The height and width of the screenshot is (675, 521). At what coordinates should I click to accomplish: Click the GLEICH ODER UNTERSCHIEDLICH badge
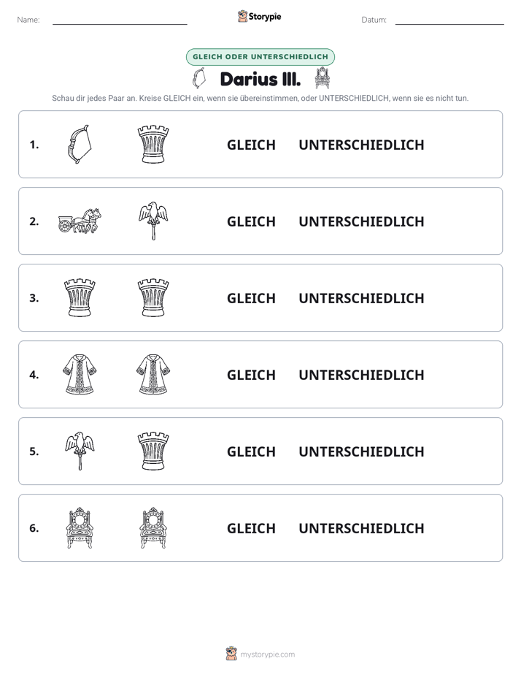pyautogui.click(x=260, y=57)
